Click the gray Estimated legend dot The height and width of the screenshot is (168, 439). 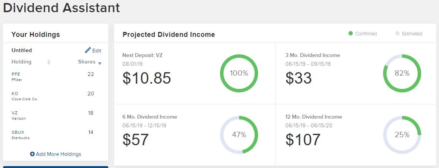pos(397,33)
